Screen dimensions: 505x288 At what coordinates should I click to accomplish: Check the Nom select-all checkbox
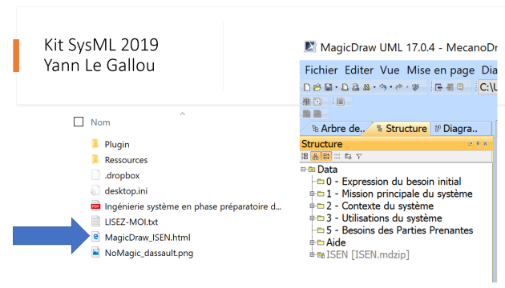(79, 122)
